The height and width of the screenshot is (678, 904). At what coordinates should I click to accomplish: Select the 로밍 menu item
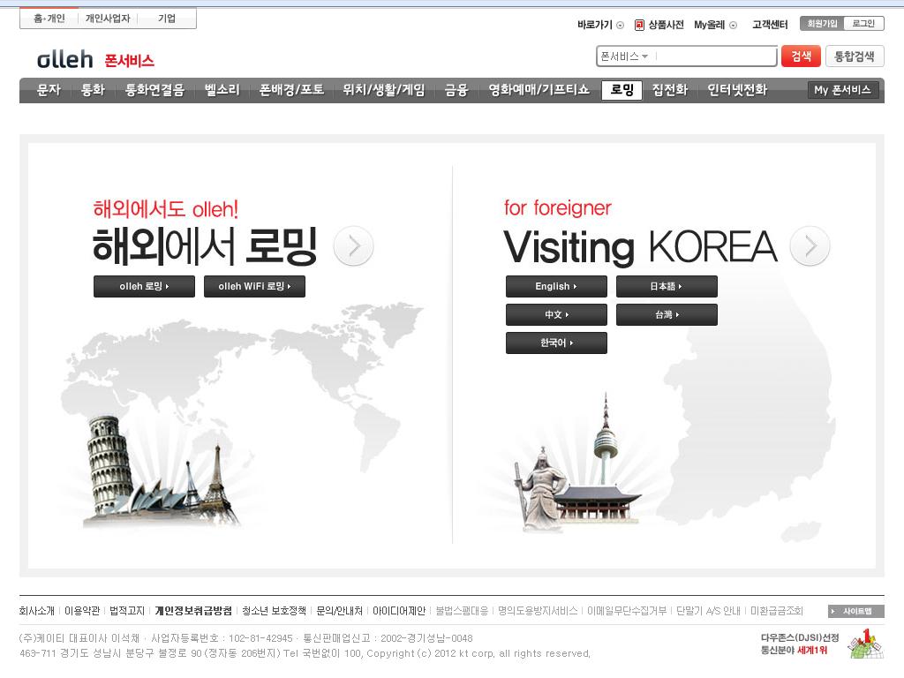pyautogui.click(x=621, y=90)
